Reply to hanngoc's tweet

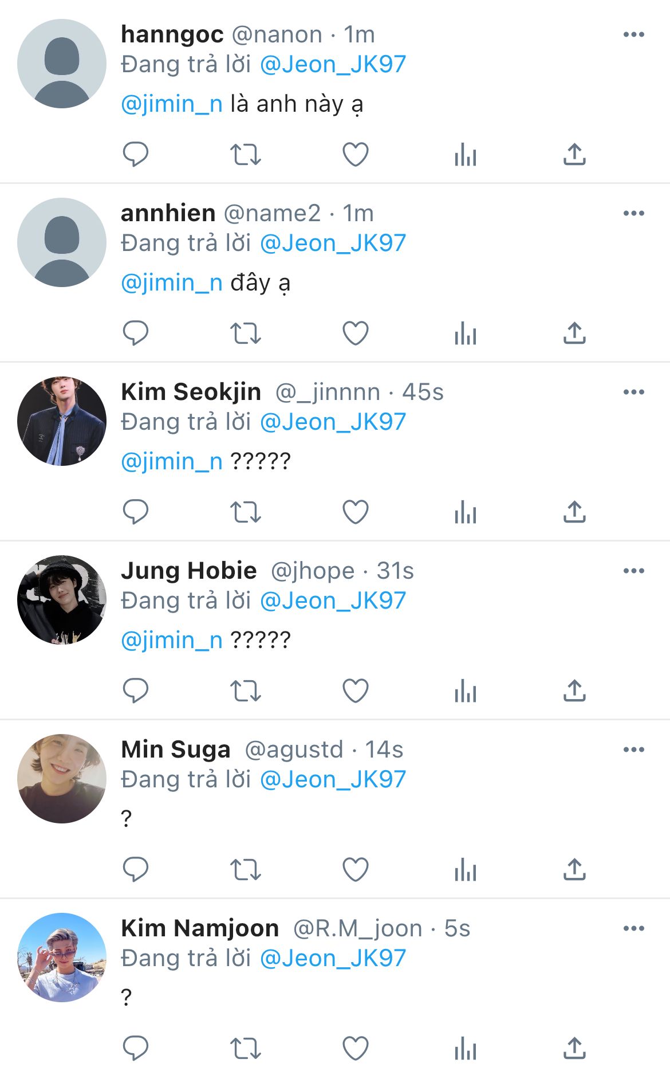(x=136, y=154)
